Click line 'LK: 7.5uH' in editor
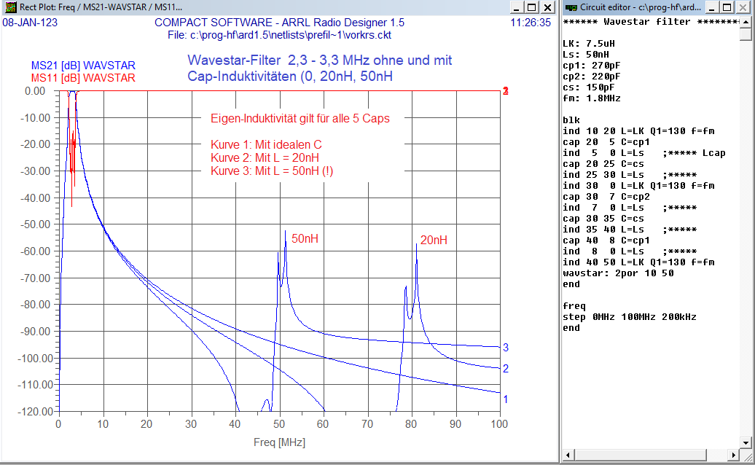 (588, 43)
